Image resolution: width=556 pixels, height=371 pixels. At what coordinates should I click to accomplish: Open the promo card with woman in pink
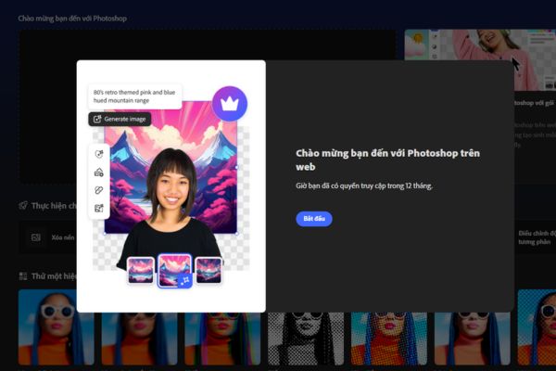[480, 59]
